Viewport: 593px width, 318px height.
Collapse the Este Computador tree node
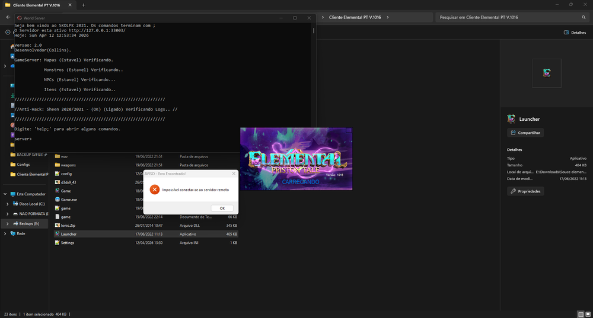point(5,194)
